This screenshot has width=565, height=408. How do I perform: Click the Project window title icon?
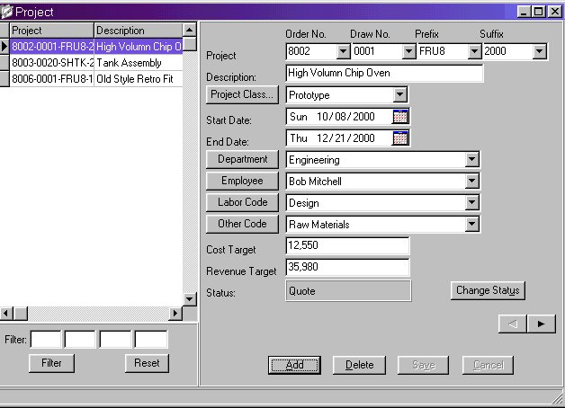(x=6, y=12)
